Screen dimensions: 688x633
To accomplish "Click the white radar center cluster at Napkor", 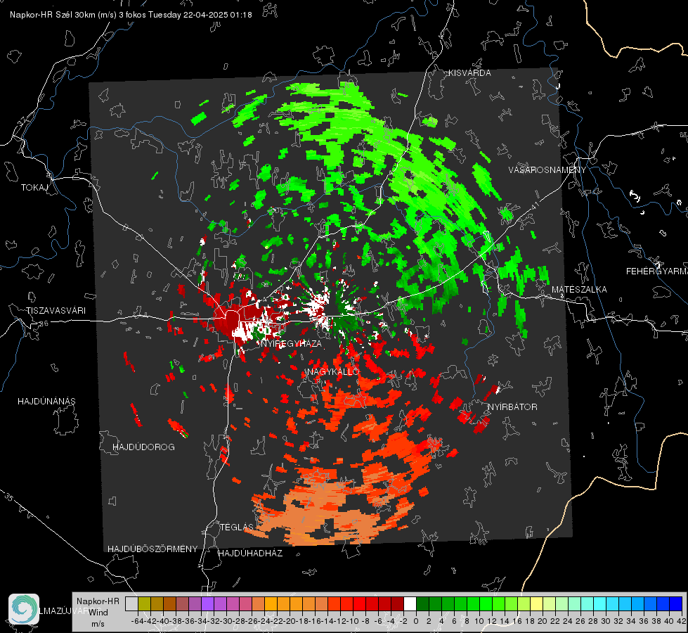I will [318, 307].
